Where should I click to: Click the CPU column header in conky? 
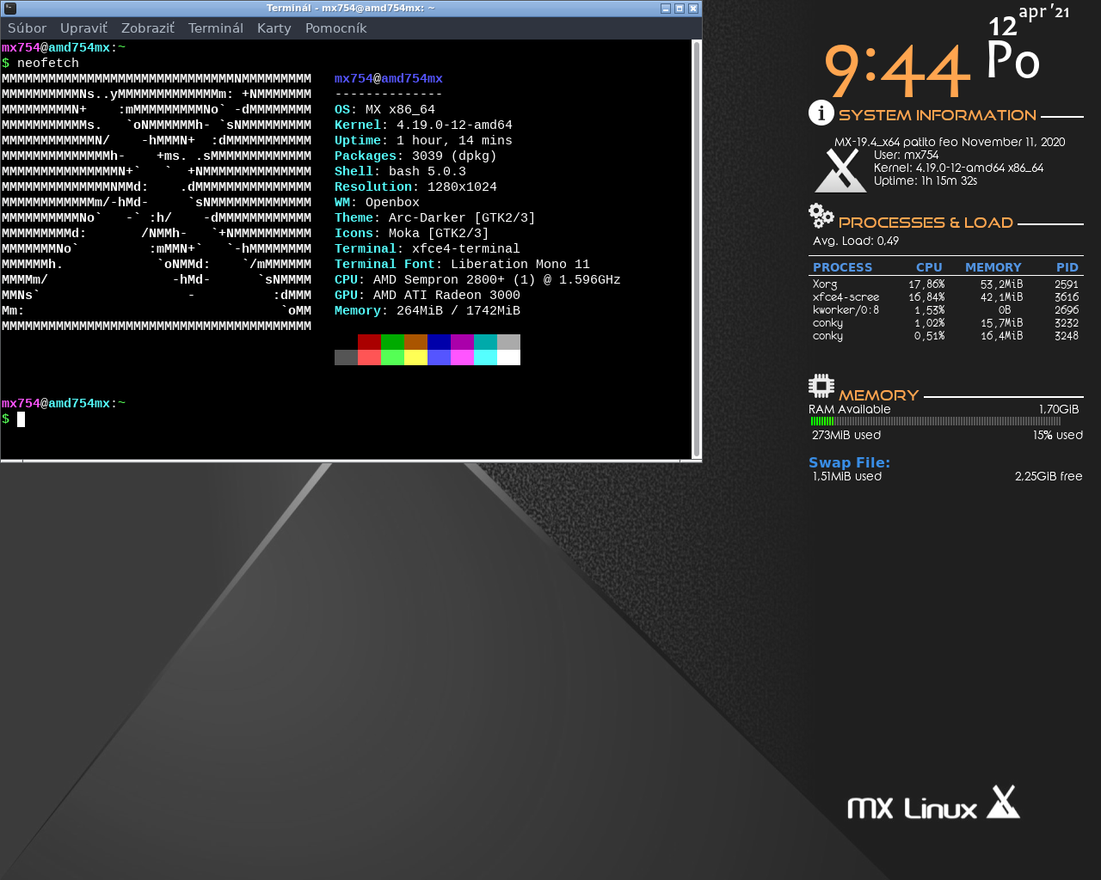point(929,267)
